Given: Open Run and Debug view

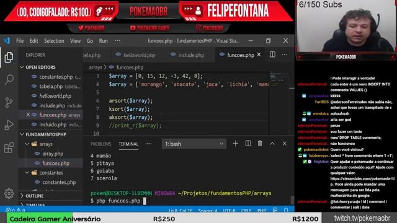Looking at the screenshot, I should click(x=9, y=125).
